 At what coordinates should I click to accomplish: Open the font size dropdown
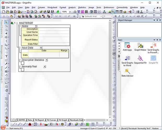point(112,16)
